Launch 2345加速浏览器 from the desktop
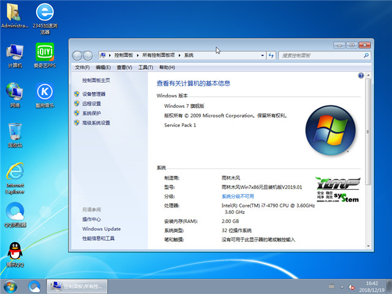This screenshot has width=392, height=294. (45, 19)
